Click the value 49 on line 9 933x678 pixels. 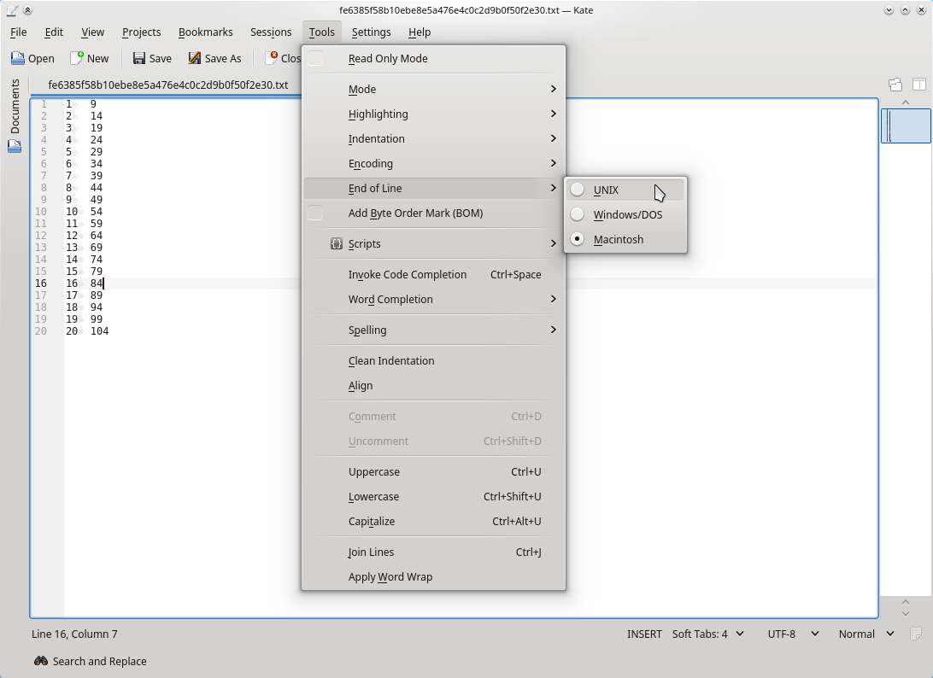coord(97,200)
